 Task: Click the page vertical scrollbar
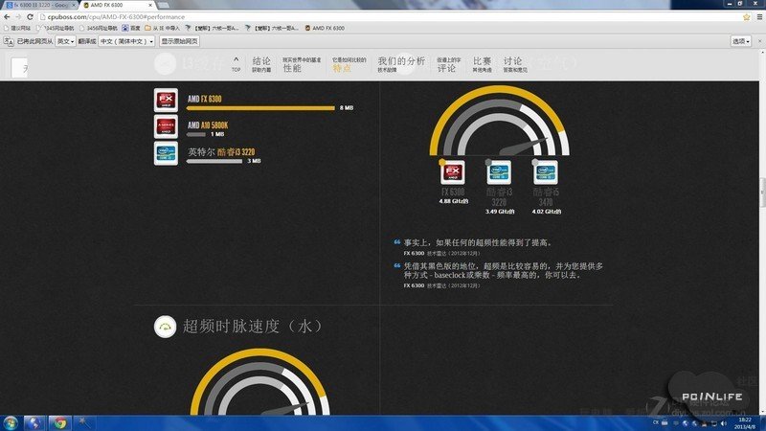click(762, 192)
